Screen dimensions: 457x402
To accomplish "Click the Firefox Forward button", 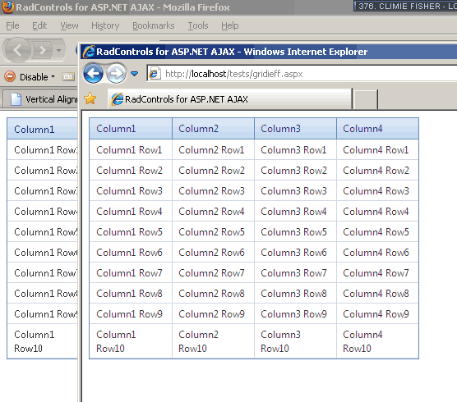I will click(42, 50).
